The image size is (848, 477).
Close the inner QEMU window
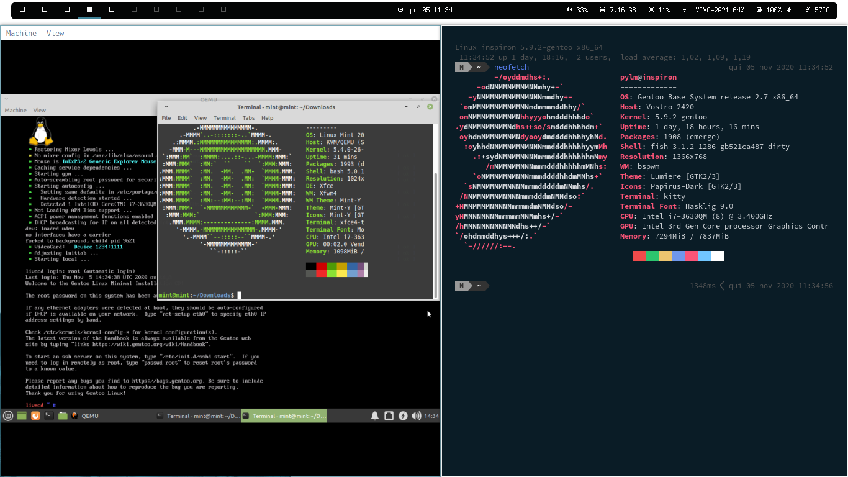tap(433, 99)
